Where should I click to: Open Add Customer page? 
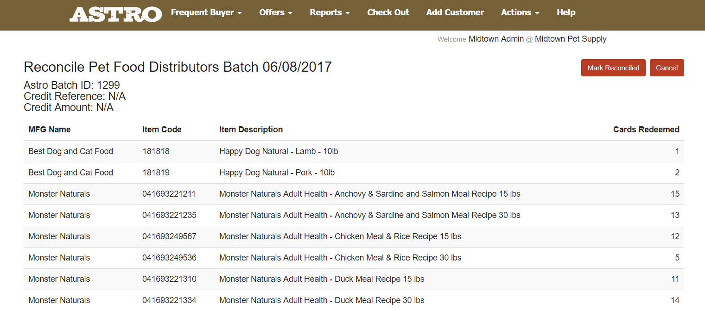tap(455, 12)
